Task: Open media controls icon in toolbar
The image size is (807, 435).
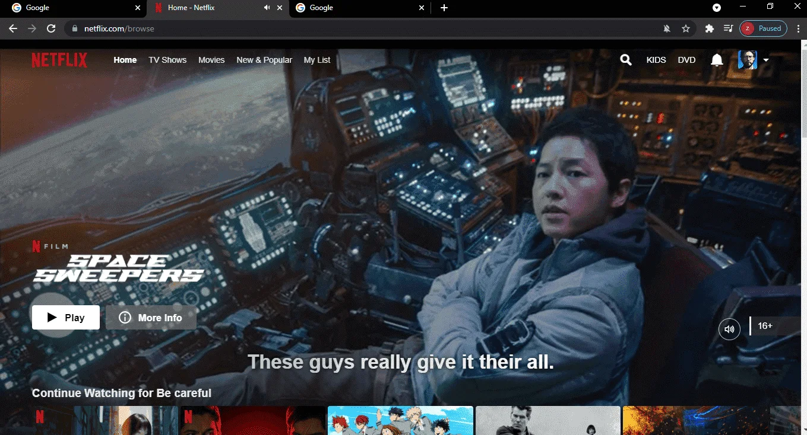Action: [728, 28]
